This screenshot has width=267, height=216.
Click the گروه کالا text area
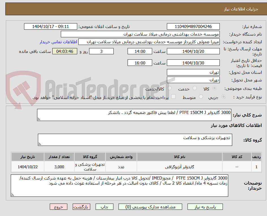click(x=135, y=140)
